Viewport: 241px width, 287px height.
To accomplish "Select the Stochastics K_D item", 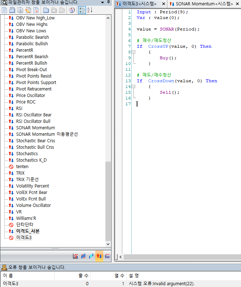I will [x=31, y=160].
